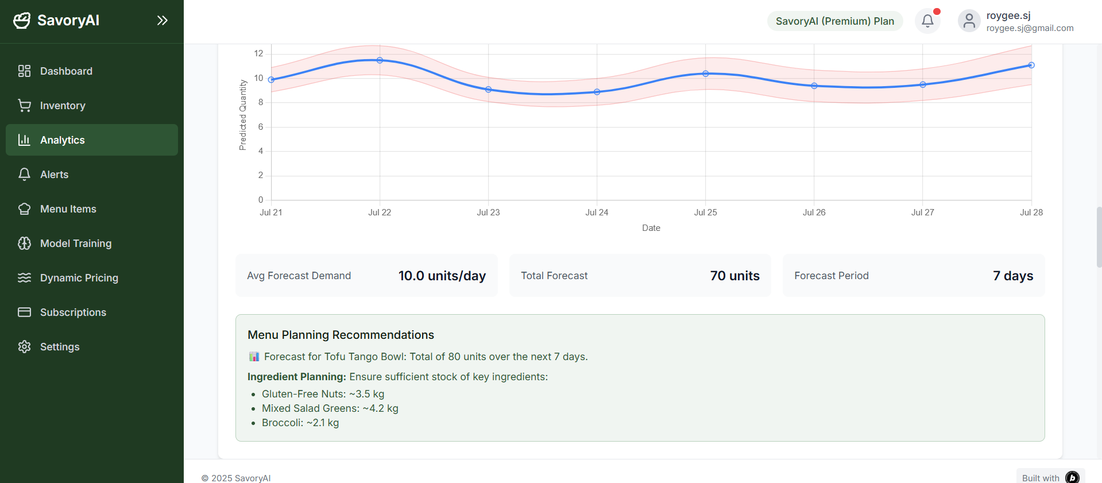This screenshot has height=483, width=1102.
Task: Click the Avg Forecast Demand label
Action: coord(299,276)
